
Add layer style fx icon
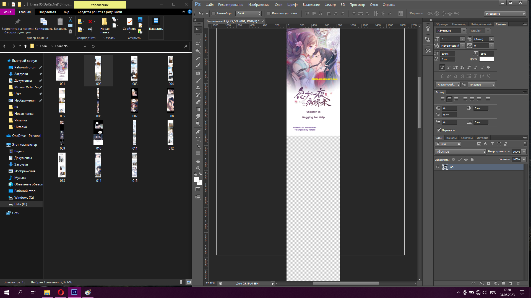tap(481, 283)
